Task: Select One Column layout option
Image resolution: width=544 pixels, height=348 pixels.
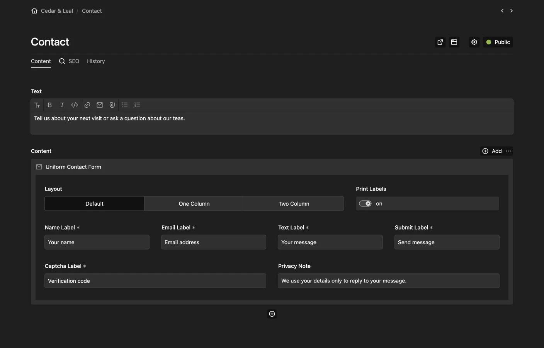Action: pos(194,204)
